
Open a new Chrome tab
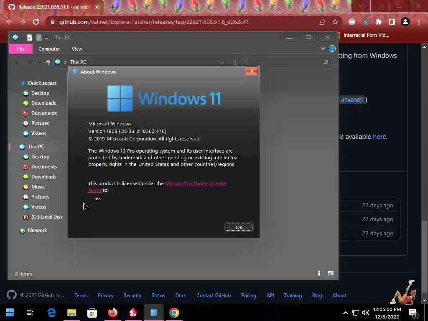(113, 7)
